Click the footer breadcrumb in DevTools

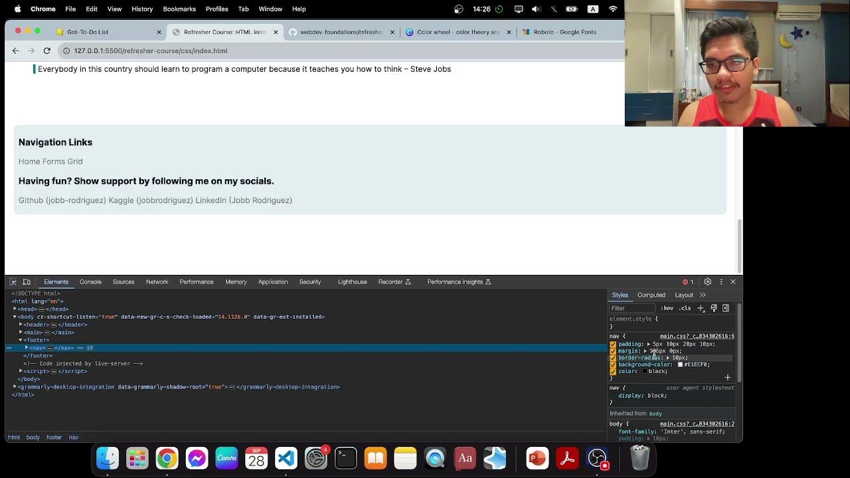coord(54,438)
